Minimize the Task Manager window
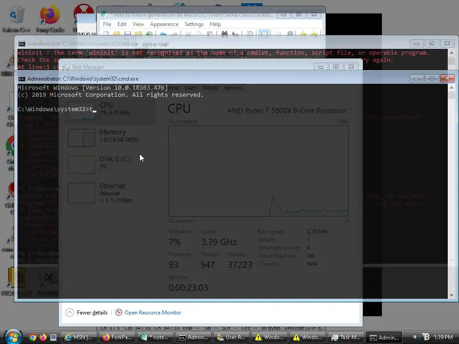 tap(320, 67)
